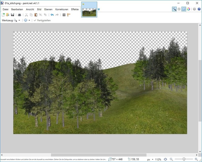Viewport: 202px width, 162px height.
Task: Click the New image icon
Action: point(3,15)
